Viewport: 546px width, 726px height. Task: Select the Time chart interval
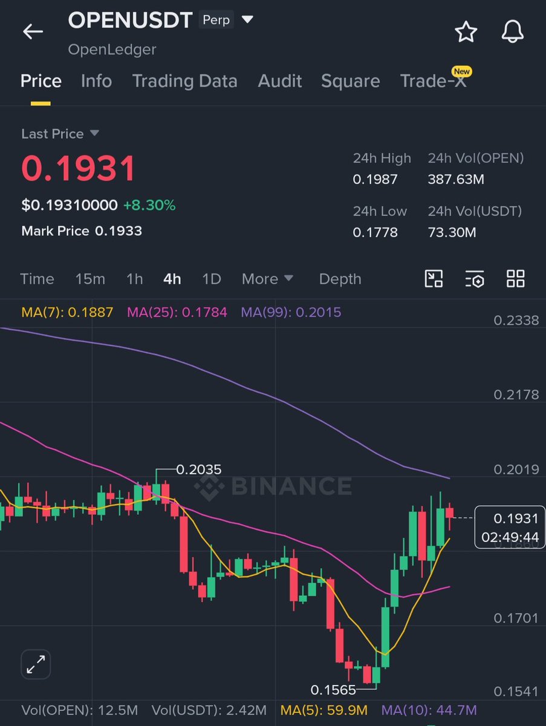pos(37,279)
